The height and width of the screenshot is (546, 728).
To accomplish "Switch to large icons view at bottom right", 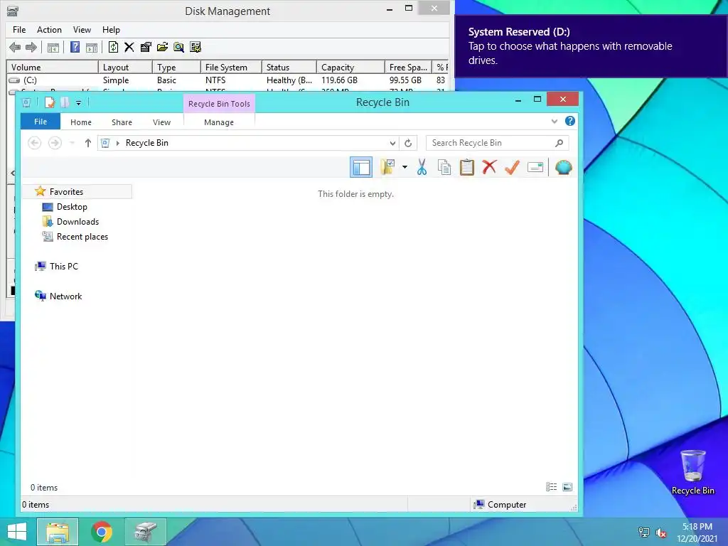I will point(567,486).
